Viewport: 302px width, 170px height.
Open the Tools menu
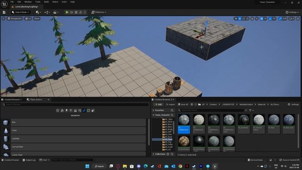(x=38, y=2)
